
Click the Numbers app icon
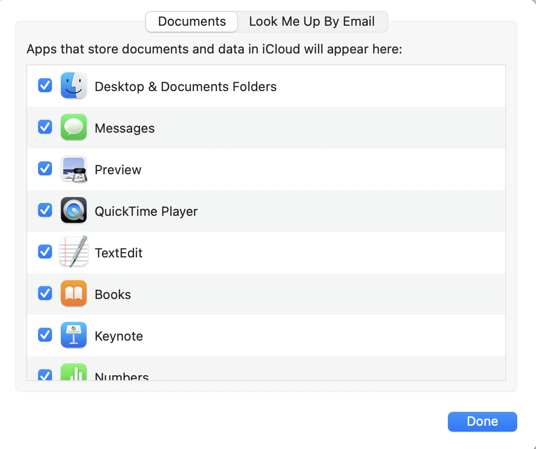(74, 373)
